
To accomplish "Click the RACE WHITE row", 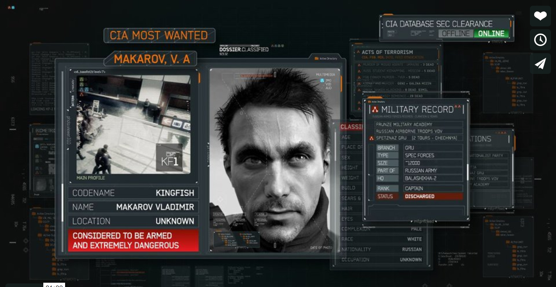I will tap(381, 239).
